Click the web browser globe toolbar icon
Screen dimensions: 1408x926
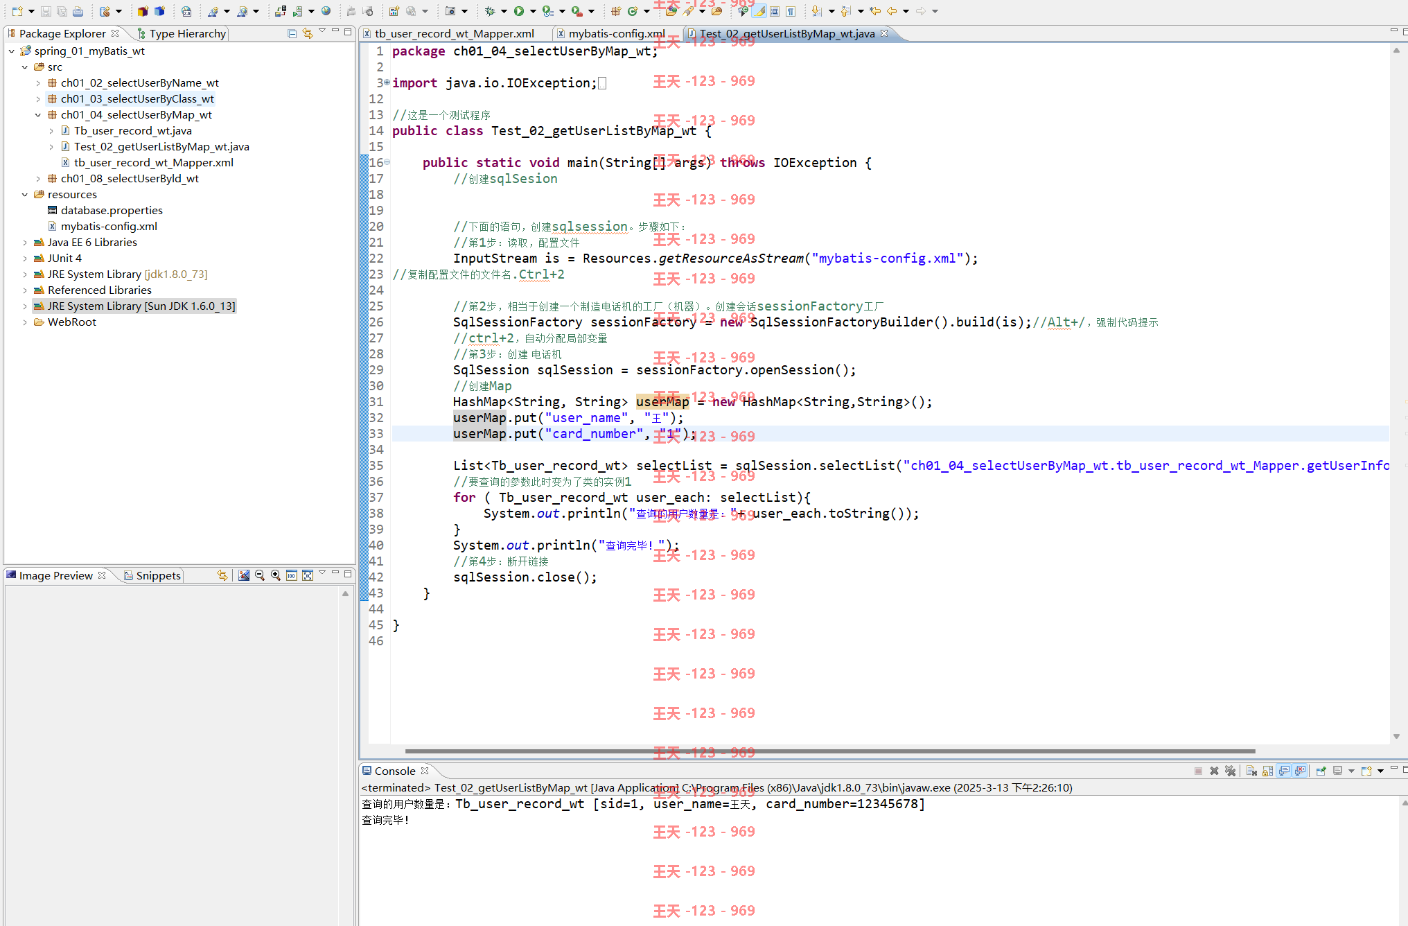click(x=326, y=11)
